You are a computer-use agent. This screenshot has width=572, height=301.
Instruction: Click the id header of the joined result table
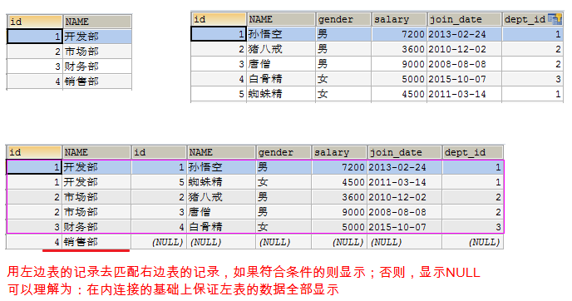[x=34, y=152]
